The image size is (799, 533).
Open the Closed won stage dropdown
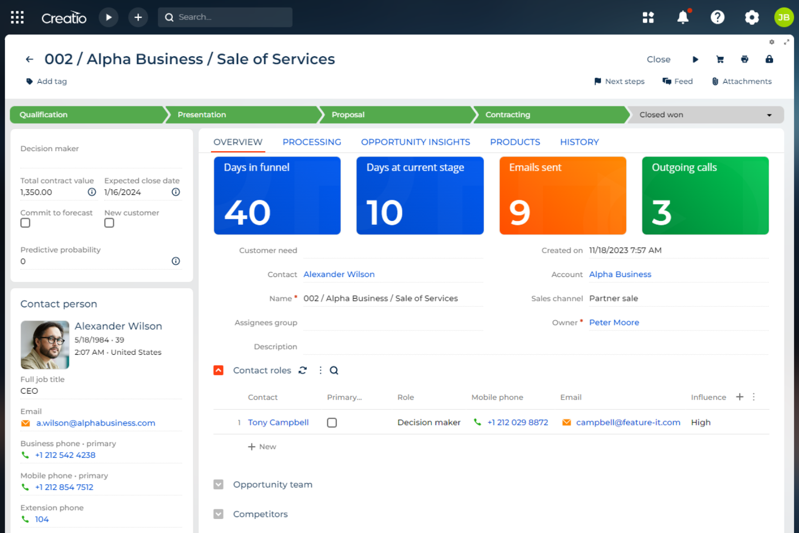coord(769,114)
